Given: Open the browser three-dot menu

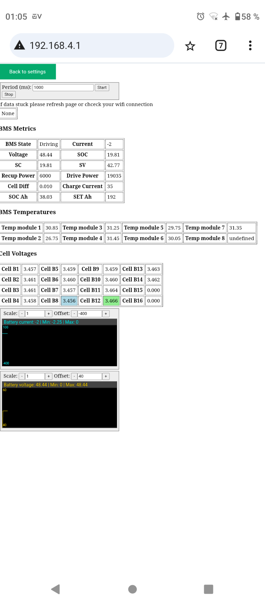Looking at the screenshot, I should pyautogui.click(x=250, y=46).
